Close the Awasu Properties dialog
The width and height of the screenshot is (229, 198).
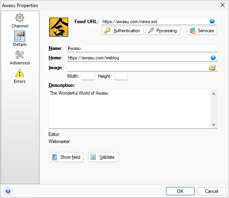point(223,5)
